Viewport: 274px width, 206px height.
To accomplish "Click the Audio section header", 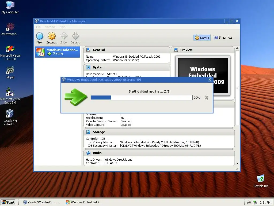I will [x=159, y=153].
